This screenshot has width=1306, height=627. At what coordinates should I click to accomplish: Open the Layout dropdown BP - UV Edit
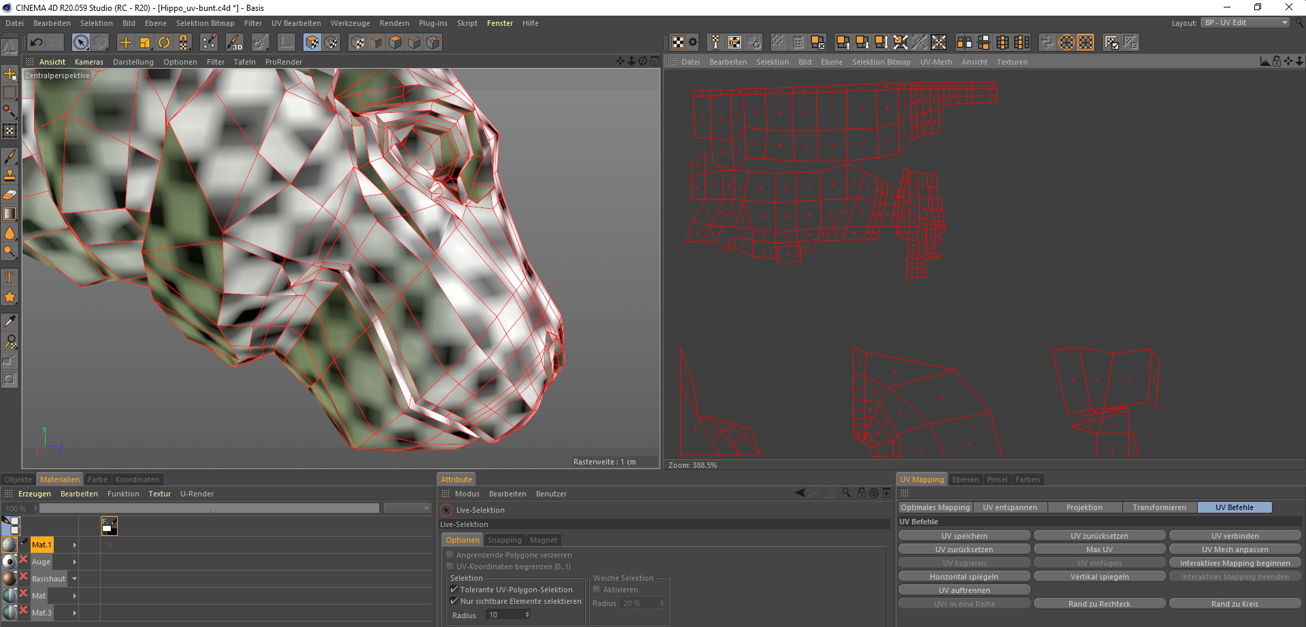coord(1244,22)
